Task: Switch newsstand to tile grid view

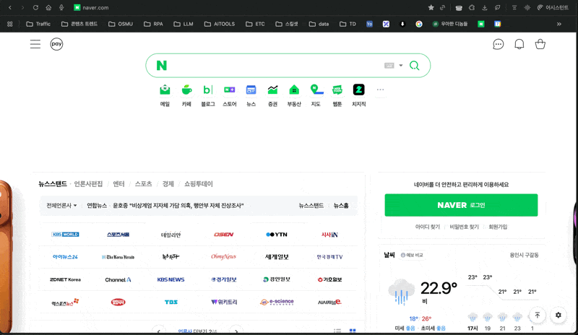Action: tap(353, 331)
